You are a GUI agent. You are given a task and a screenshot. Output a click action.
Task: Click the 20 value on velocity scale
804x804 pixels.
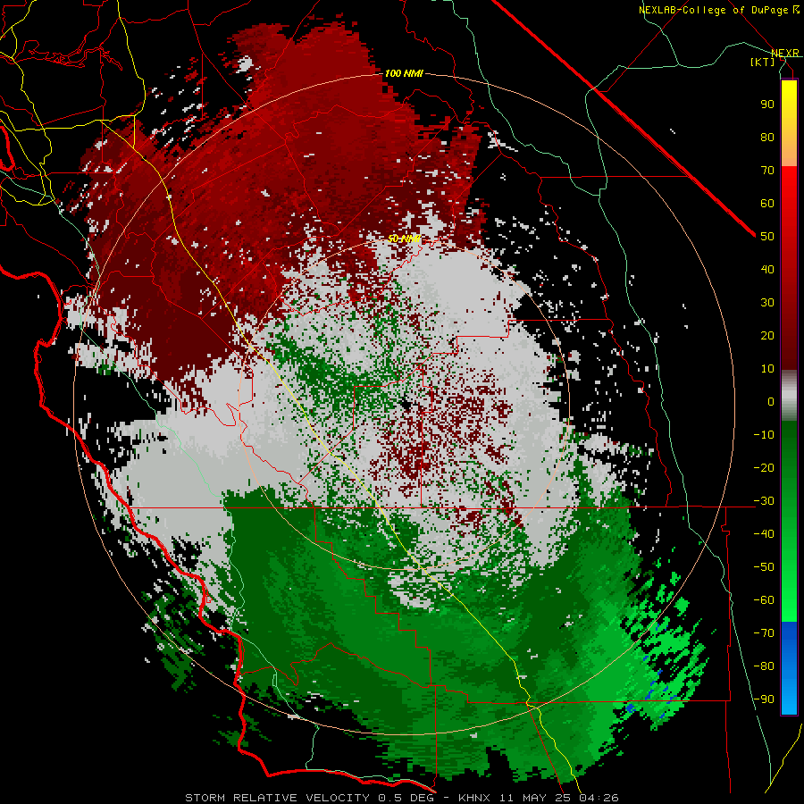767,336
